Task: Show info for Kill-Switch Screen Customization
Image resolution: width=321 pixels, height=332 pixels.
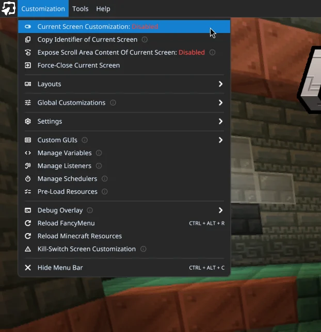Action: pyautogui.click(x=143, y=249)
